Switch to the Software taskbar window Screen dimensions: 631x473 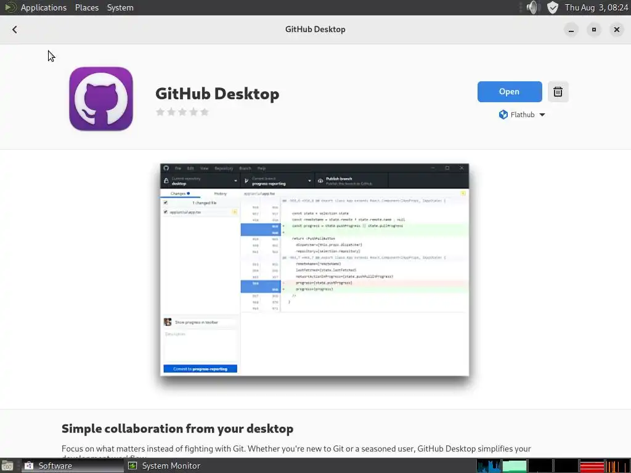[73, 466]
